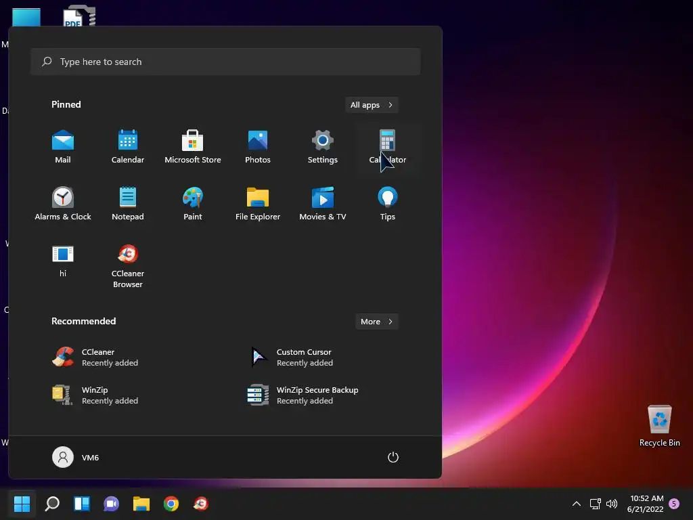693x520 pixels.
Task: Launch Movies & TV
Action: [323, 204]
